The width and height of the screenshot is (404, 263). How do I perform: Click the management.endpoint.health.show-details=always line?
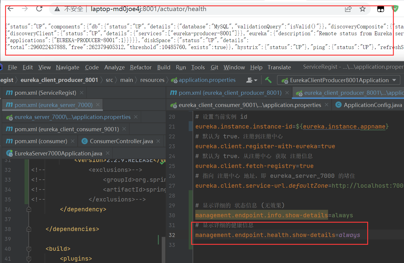pyautogui.click(x=278, y=235)
